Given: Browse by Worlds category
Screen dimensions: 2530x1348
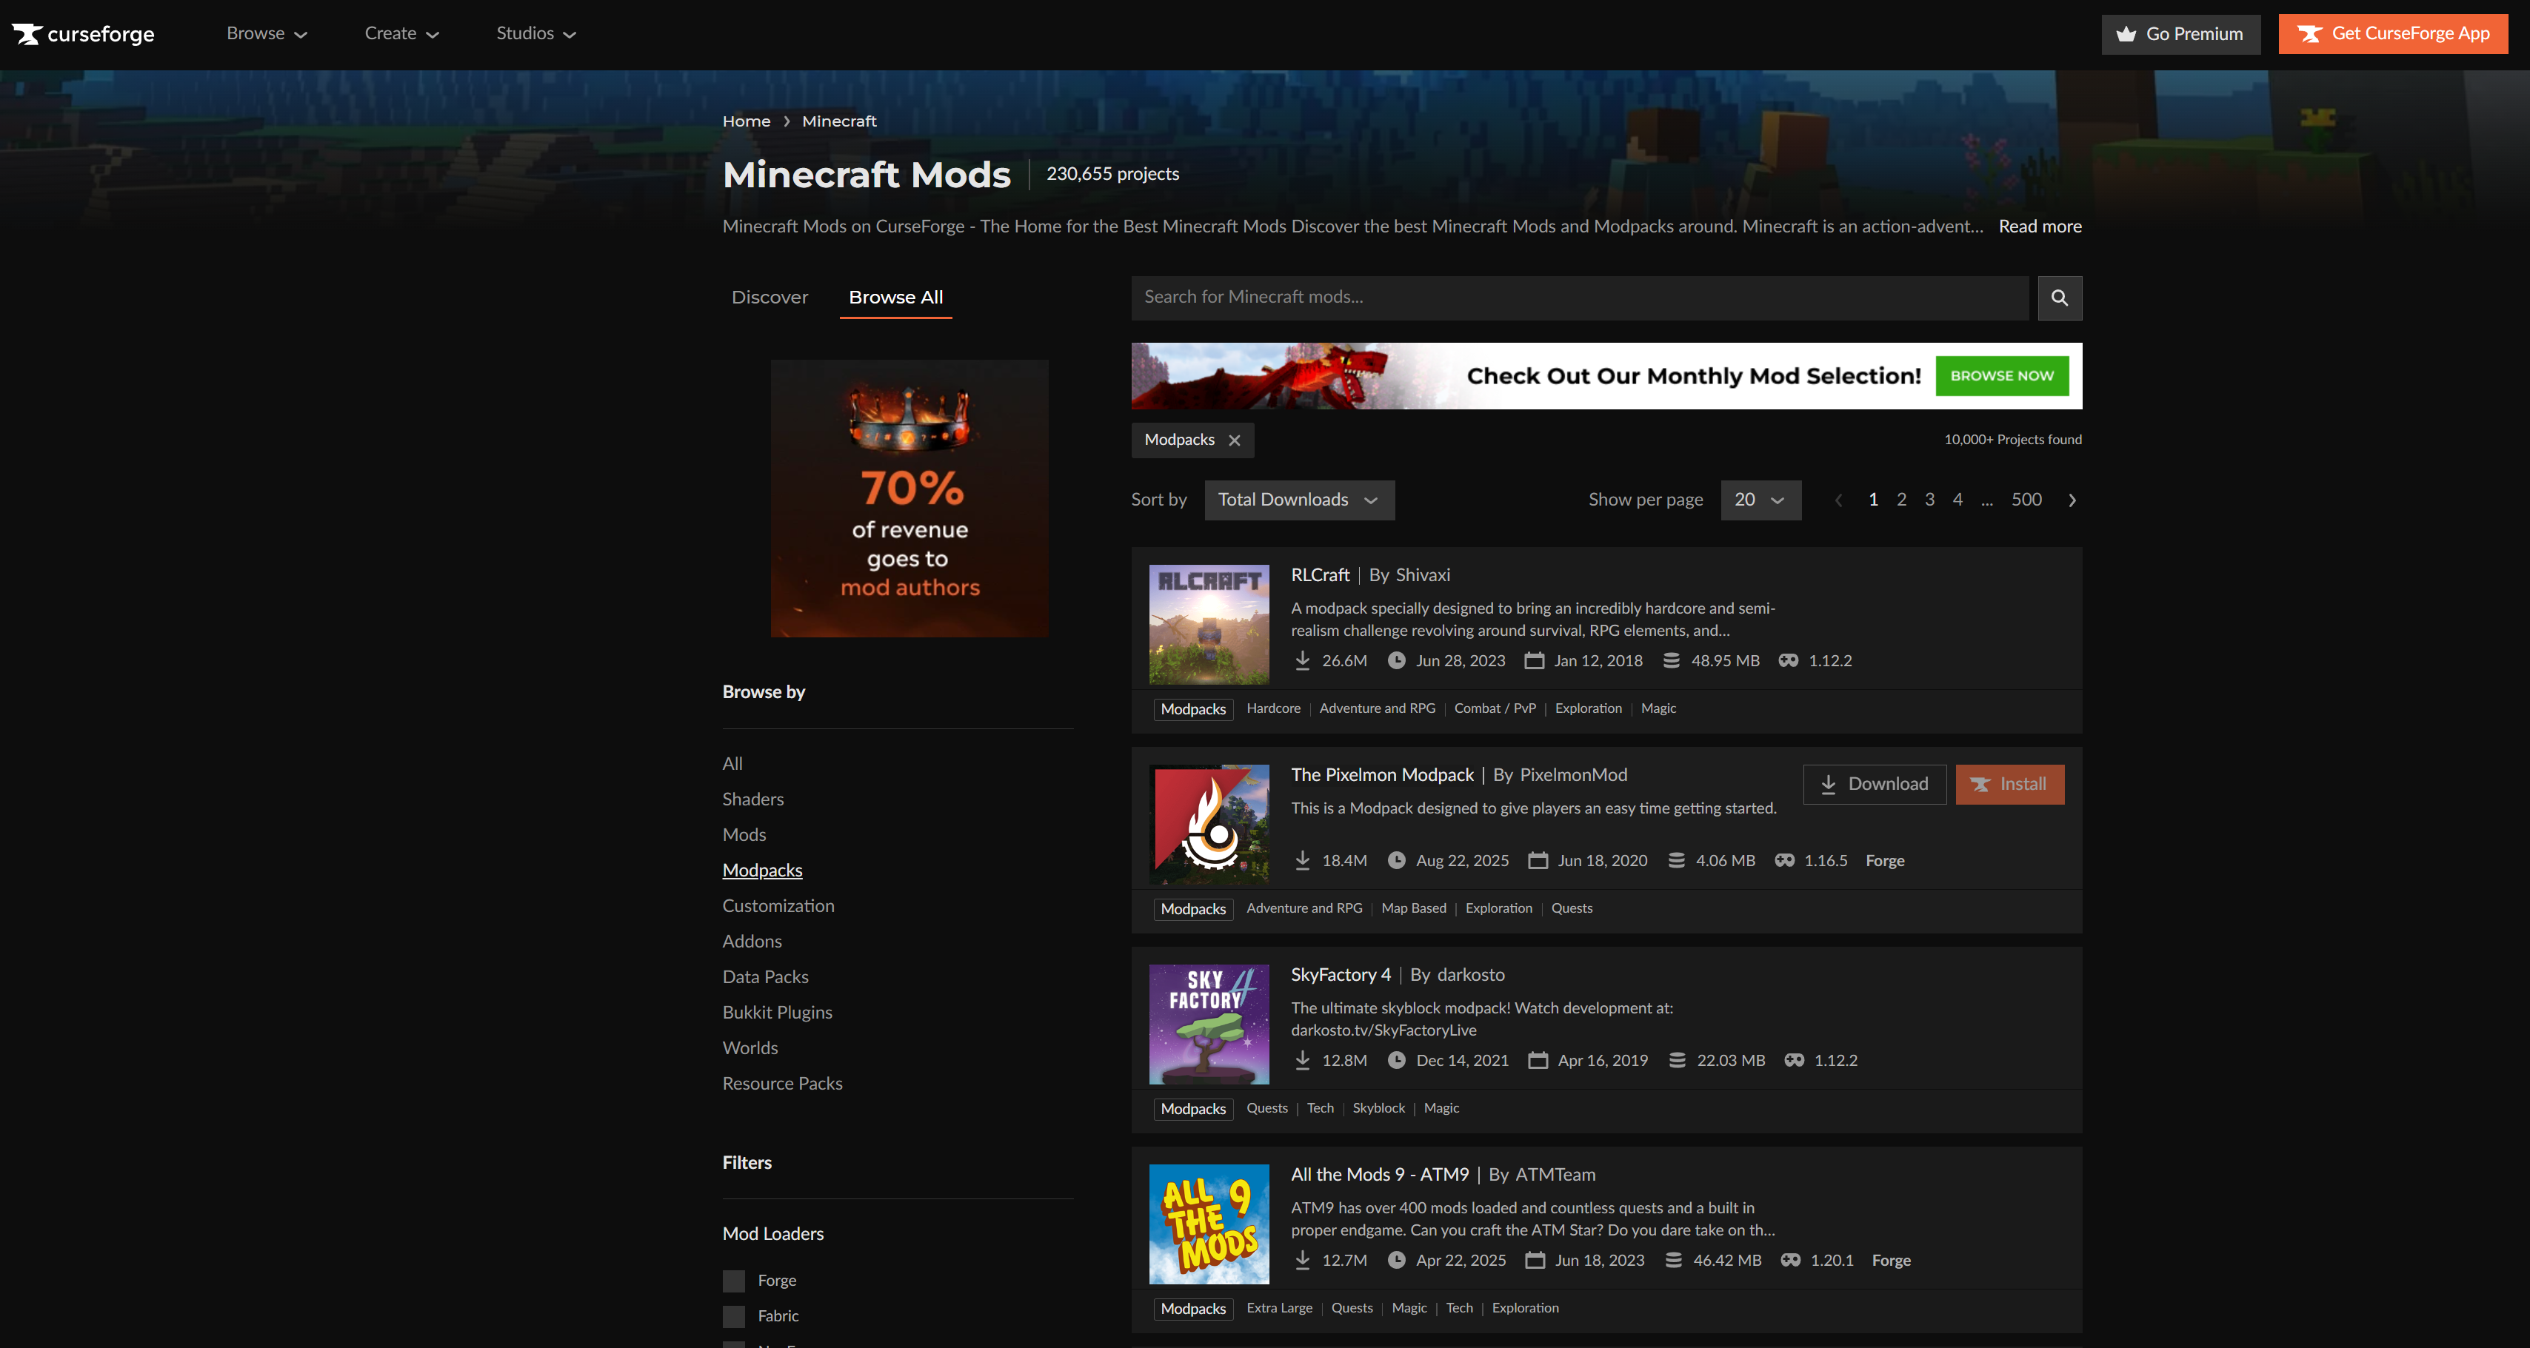Looking at the screenshot, I should 750,1047.
